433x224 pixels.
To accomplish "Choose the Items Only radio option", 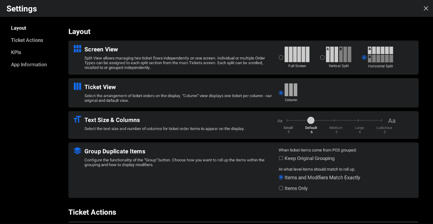I will click(281, 188).
